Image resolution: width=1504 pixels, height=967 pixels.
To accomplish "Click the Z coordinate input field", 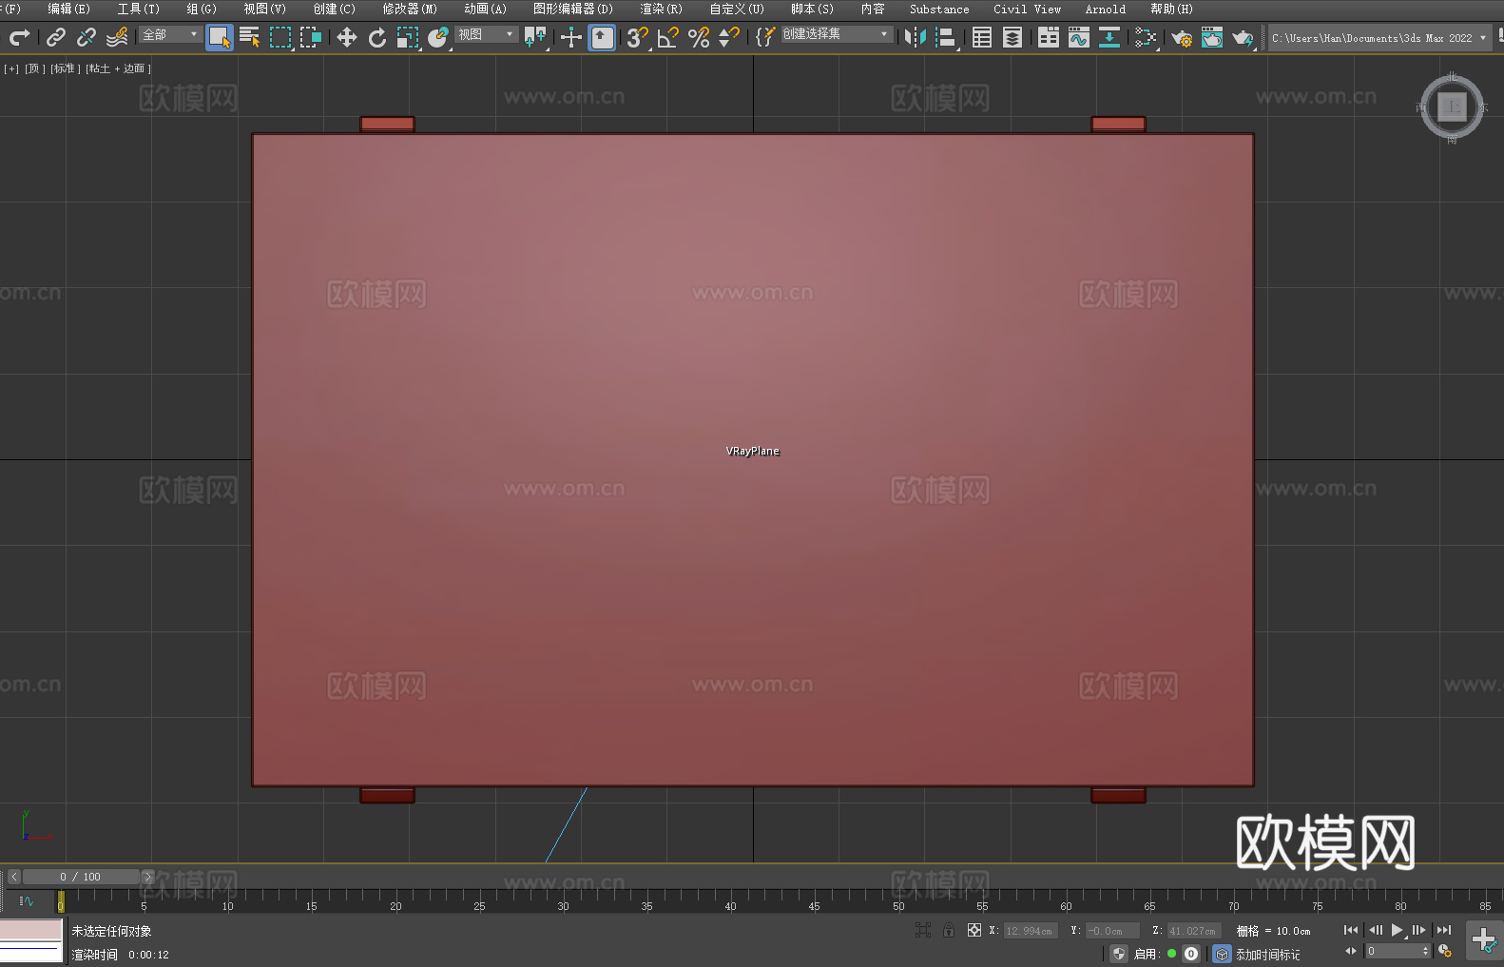I will coord(1193,931).
